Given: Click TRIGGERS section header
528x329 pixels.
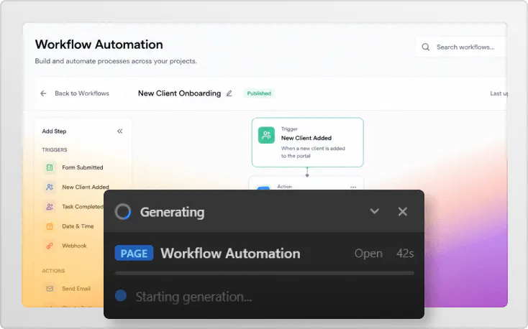Looking at the screenshot, I should 55,149.
